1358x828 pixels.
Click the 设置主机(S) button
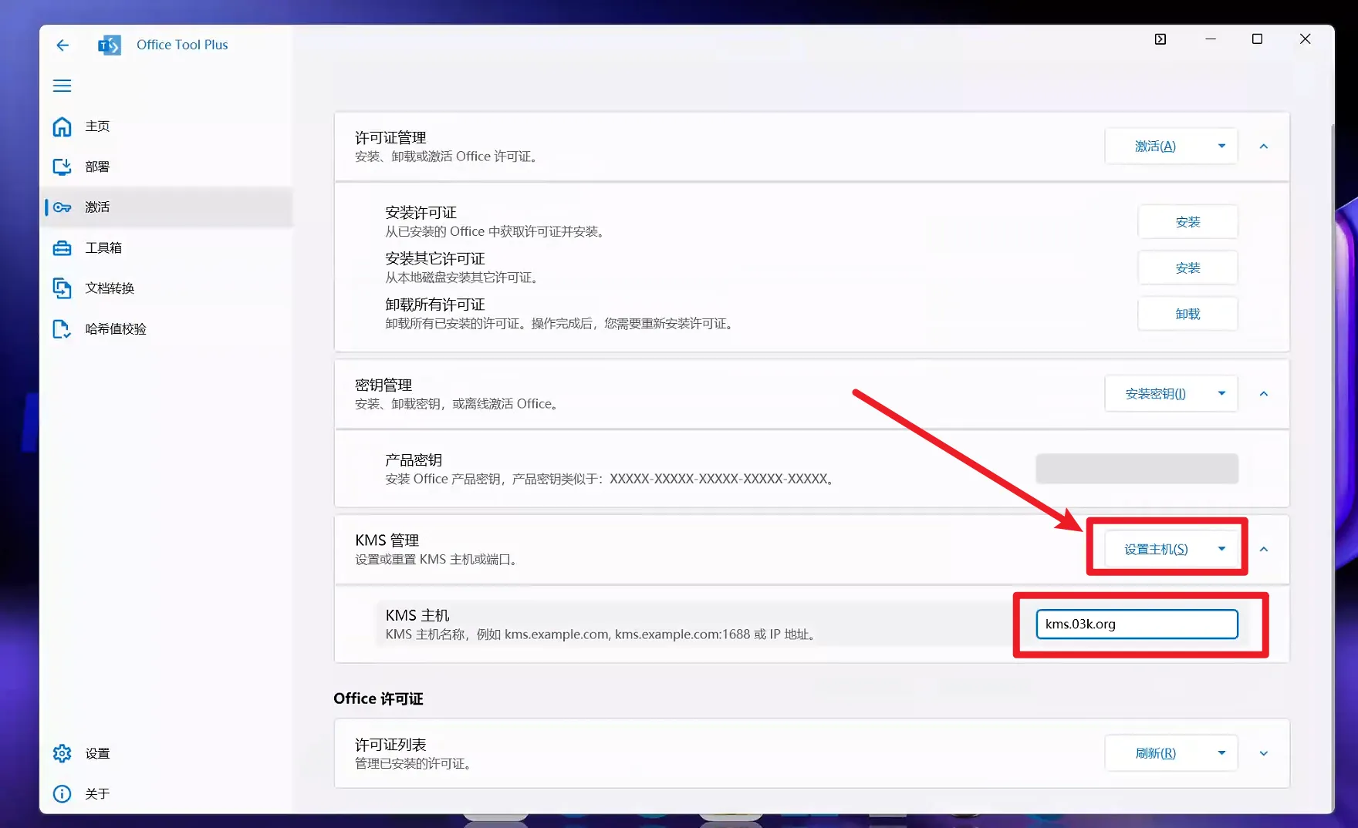[1155, 550]
